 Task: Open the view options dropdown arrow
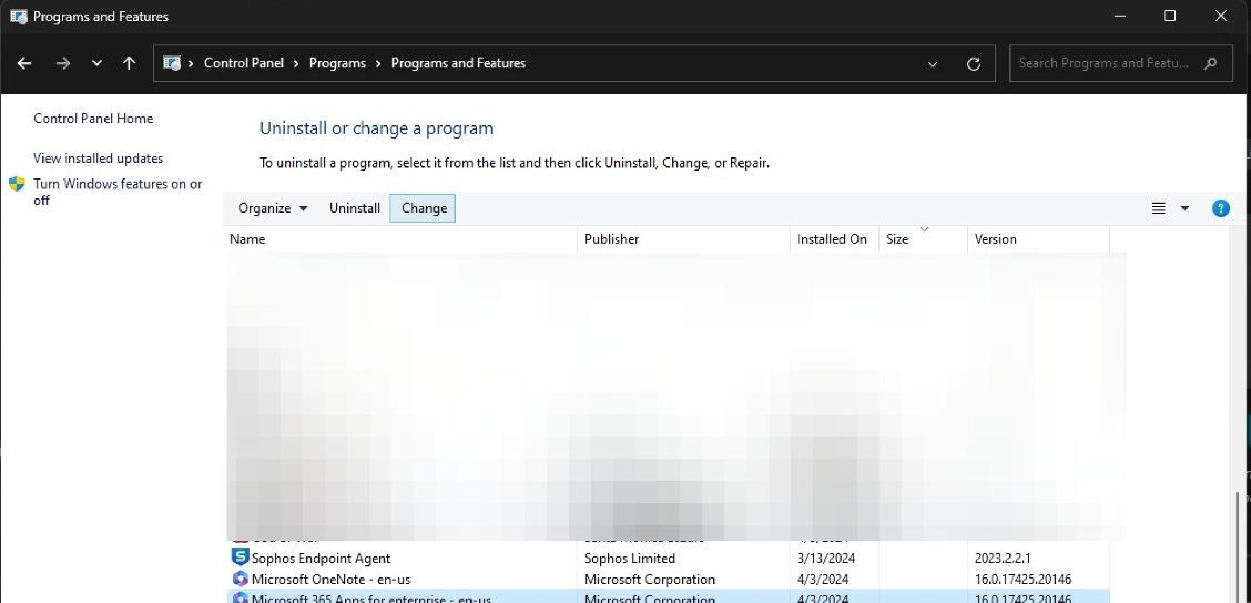[1185, 208]
